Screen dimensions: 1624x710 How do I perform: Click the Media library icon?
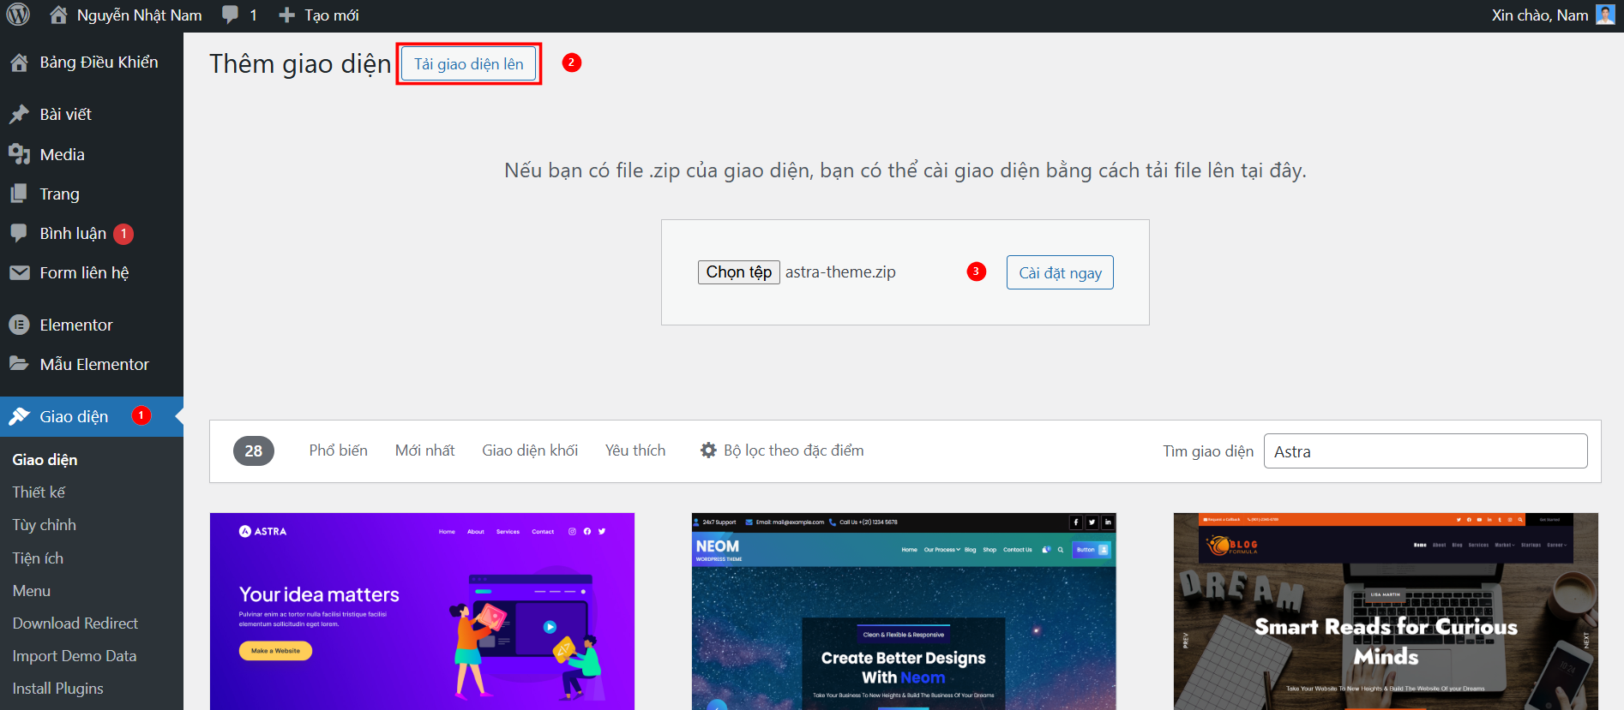point(19,154)
